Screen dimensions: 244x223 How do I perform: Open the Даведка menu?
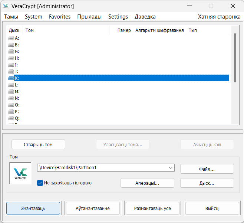[145, 17]
